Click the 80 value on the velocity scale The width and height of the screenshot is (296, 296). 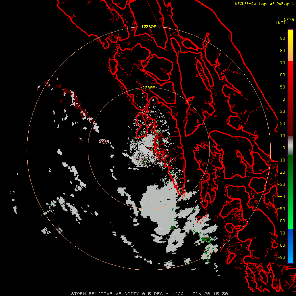[283, 51]
